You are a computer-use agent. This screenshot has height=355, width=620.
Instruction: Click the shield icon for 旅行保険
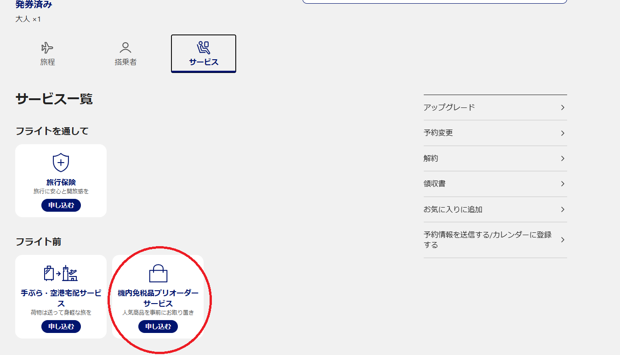click(61, 163)
